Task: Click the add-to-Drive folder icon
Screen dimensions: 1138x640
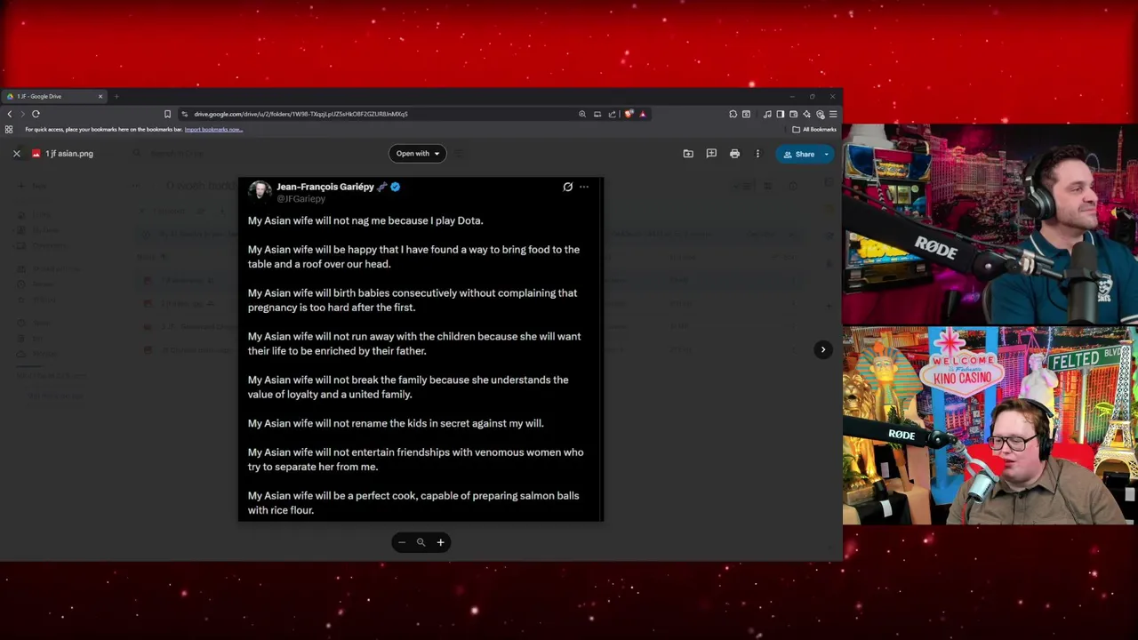Action: 688,154
